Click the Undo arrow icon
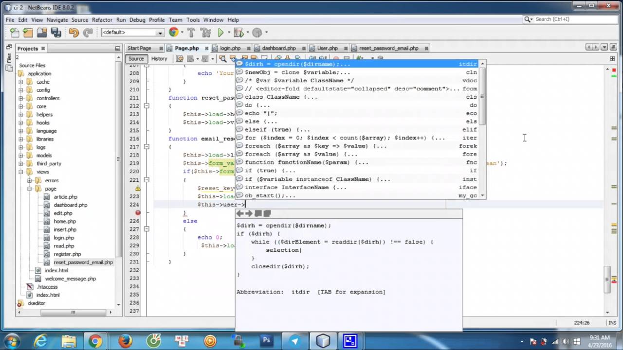Image resolution: width=623 pixels, height=350 pixels. click(73, 33)
